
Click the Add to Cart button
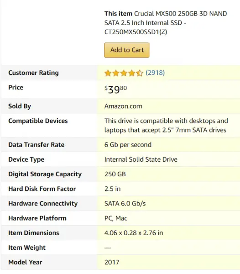[127, 50]
